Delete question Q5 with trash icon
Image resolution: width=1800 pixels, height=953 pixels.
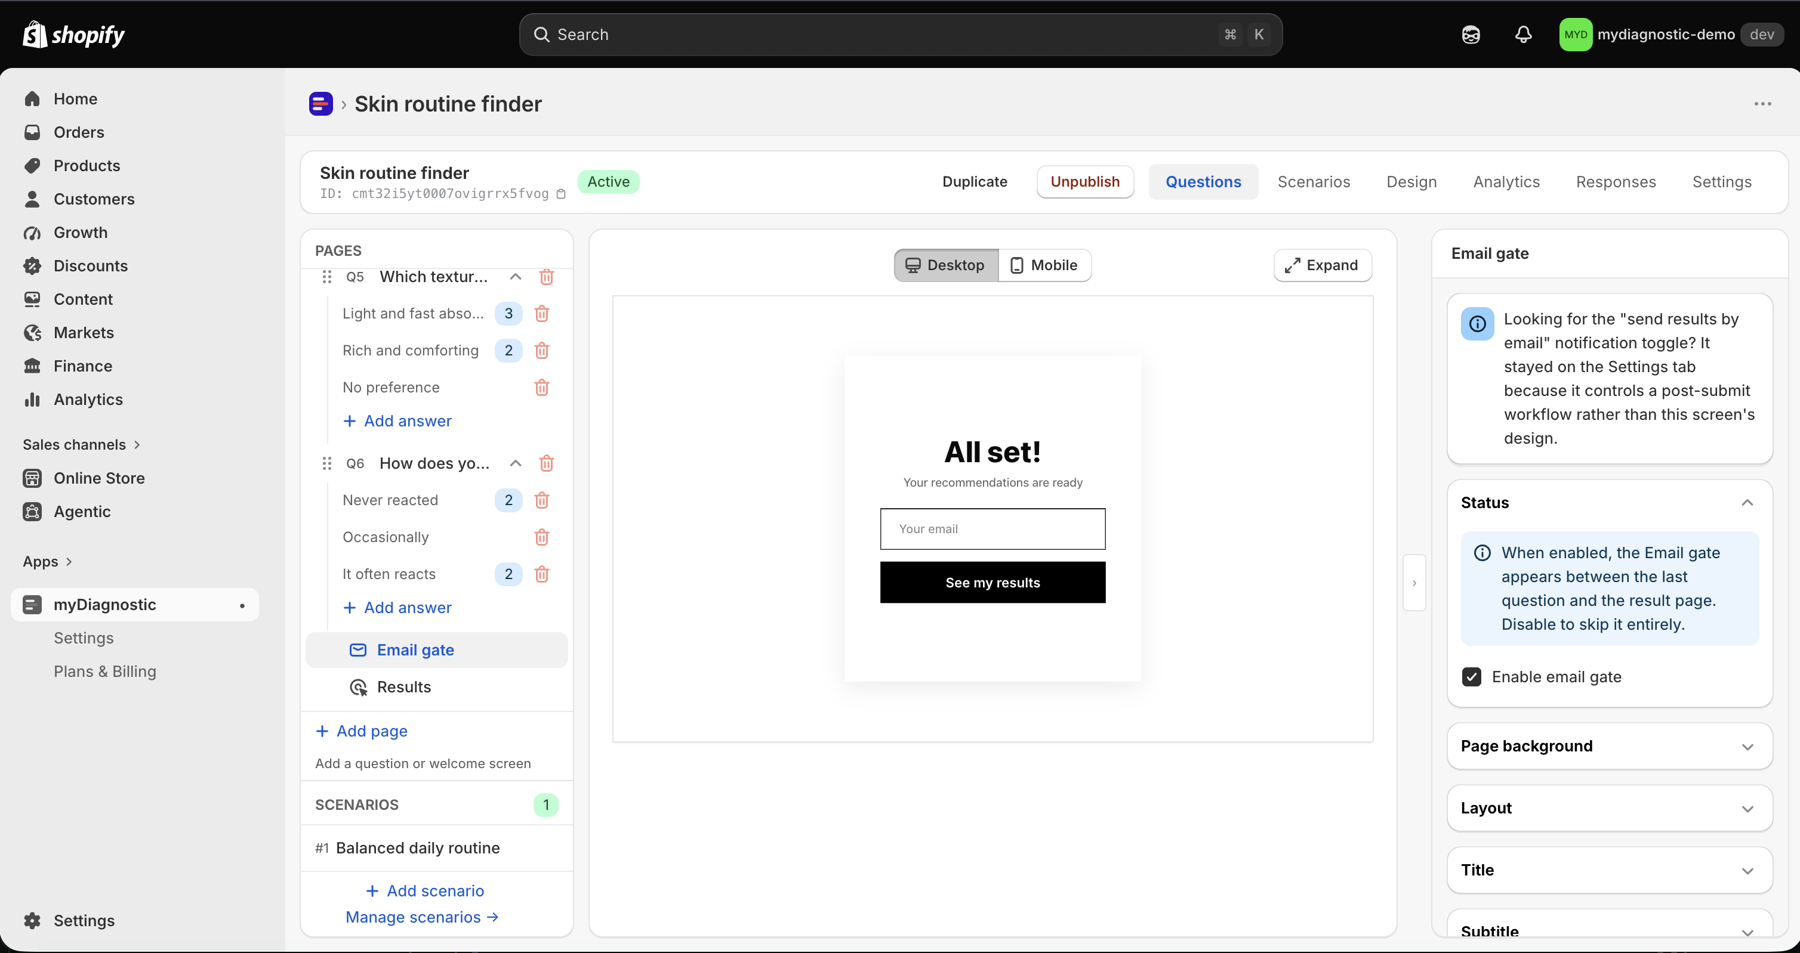click(x=547, y=277)
